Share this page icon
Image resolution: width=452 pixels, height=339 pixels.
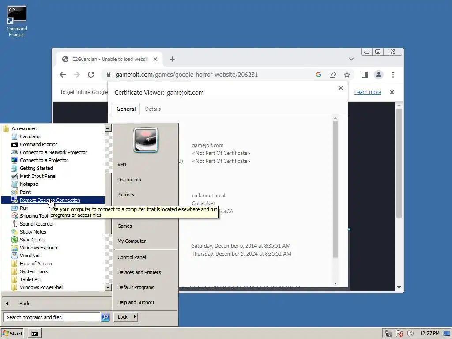pos(333,75)
